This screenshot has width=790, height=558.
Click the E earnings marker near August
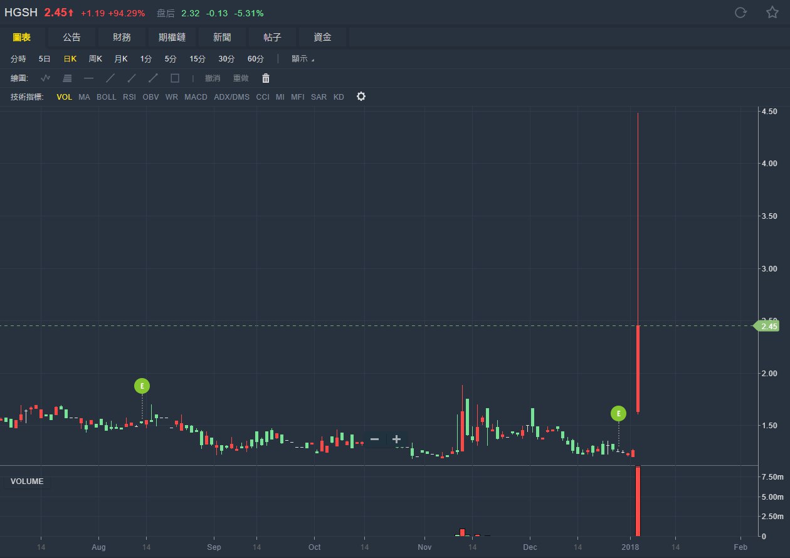(142, 386)
